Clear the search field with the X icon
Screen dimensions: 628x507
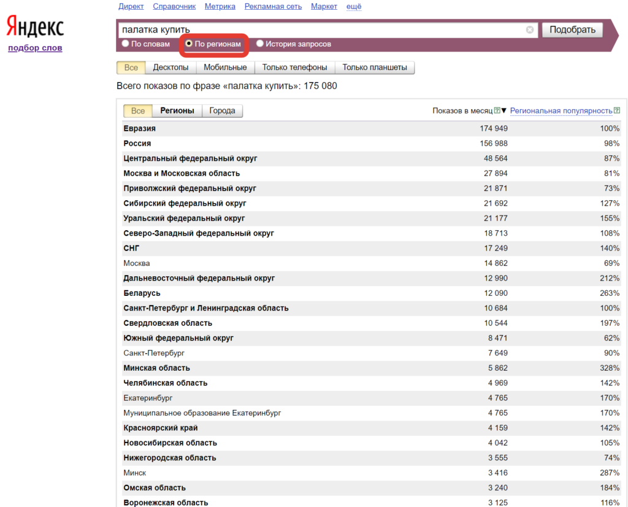point(529,29)
